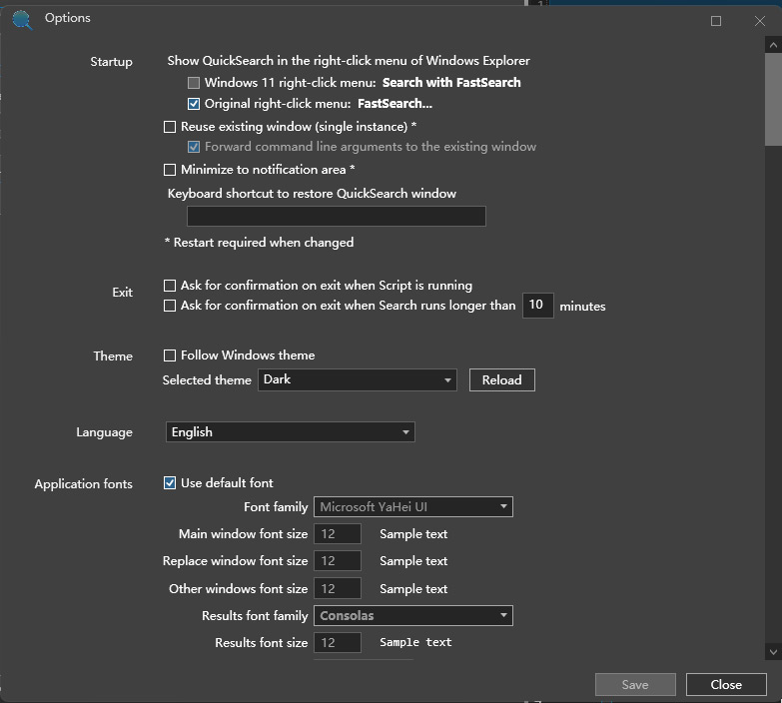Click Main window font size field
The height and width of the screenshot is (703, 782).
(338, 534)
